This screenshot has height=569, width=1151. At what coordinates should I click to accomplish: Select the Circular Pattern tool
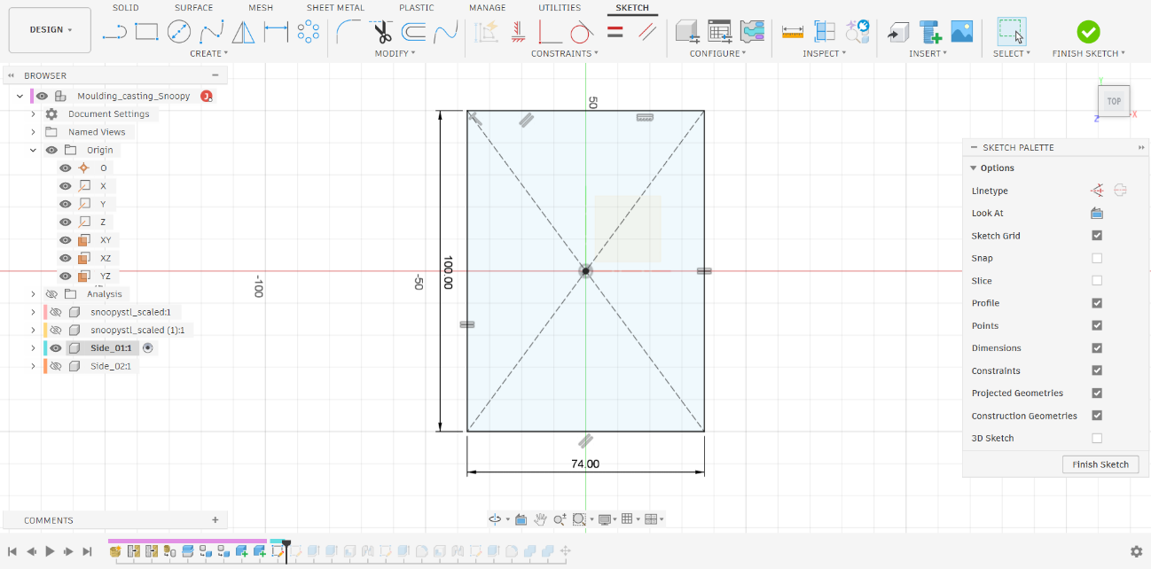308,33
